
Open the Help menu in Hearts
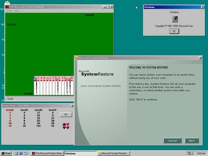pyautogui.click(x=17, y=11)
